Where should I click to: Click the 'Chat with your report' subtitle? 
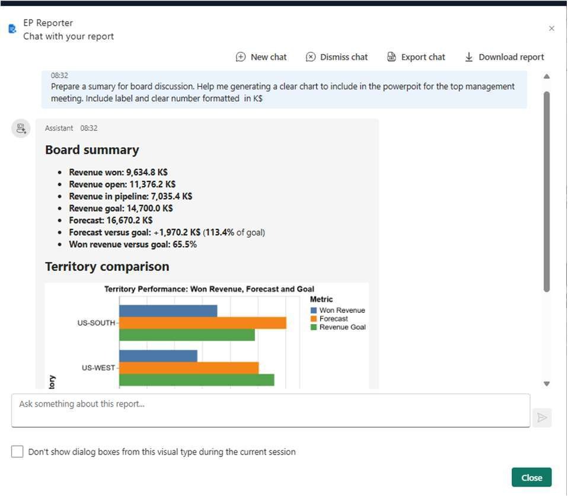pos(68,36)
